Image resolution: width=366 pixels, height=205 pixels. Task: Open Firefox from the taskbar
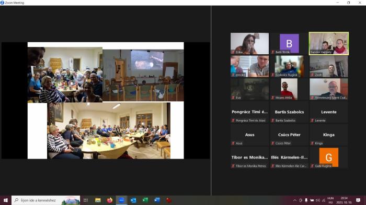coord(110,200)
